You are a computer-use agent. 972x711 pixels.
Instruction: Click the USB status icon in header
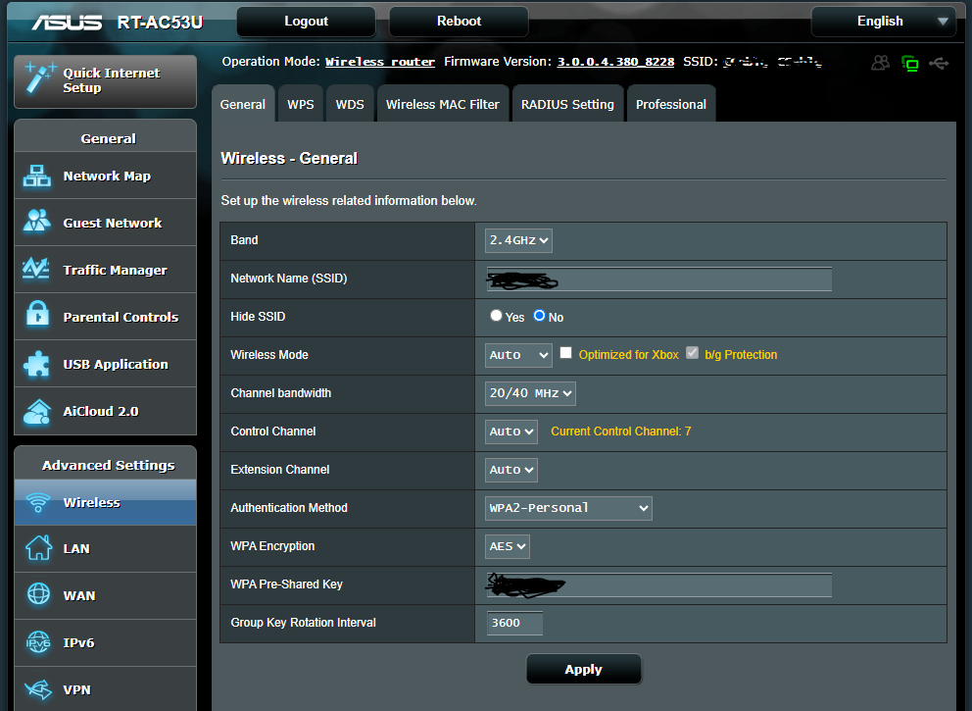pyautogui.click(x=939, y=64)
